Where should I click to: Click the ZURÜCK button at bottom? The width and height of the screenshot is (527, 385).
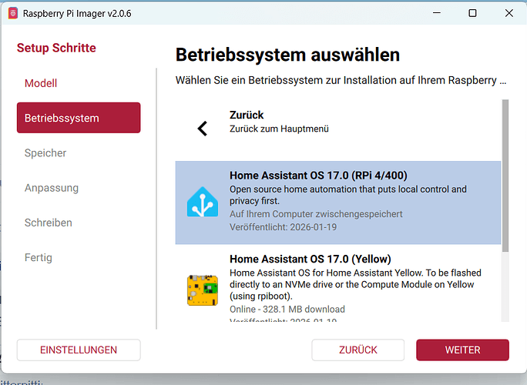[358, 350]
